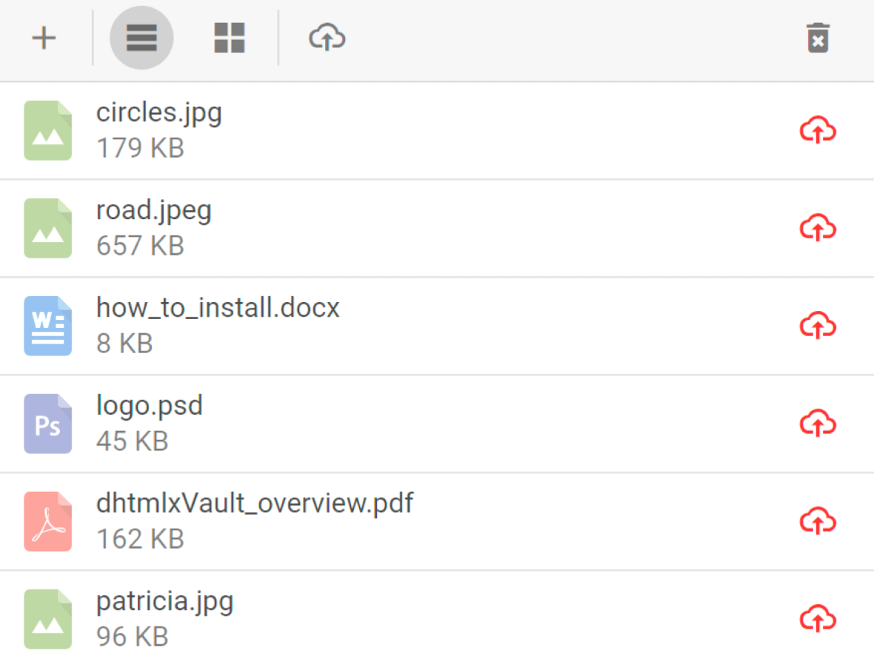Image resolution: width=874 pixels, height=659 pixels.
Task: Switch to list view mode
Action: tap(141, 38)
